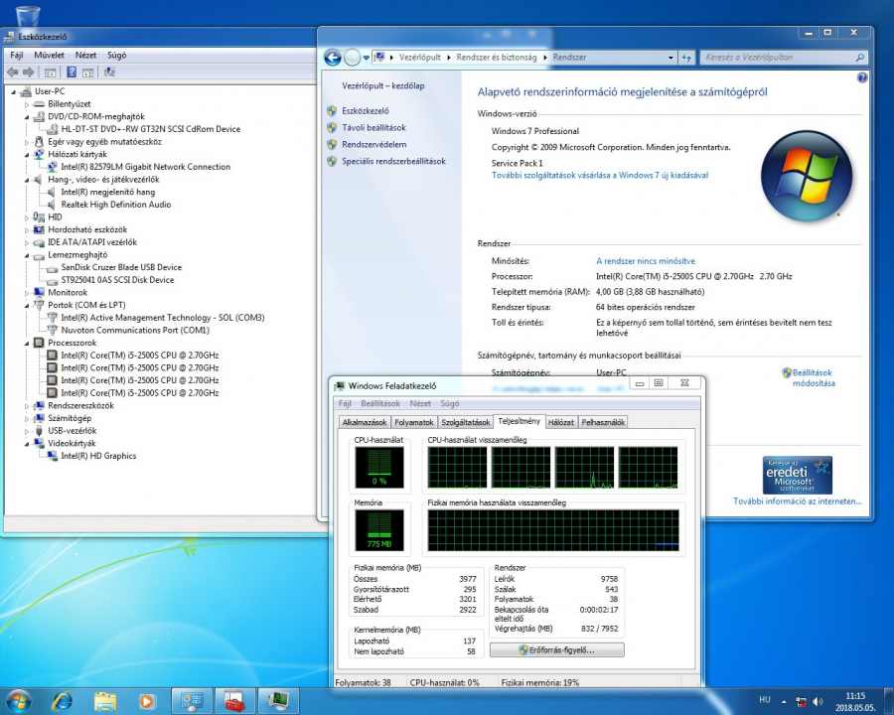This screenshot has width=894, height=715.
Task: Open Internet Explorer from the taskbar
Action: pyautogui.click(x=62, y=700)
